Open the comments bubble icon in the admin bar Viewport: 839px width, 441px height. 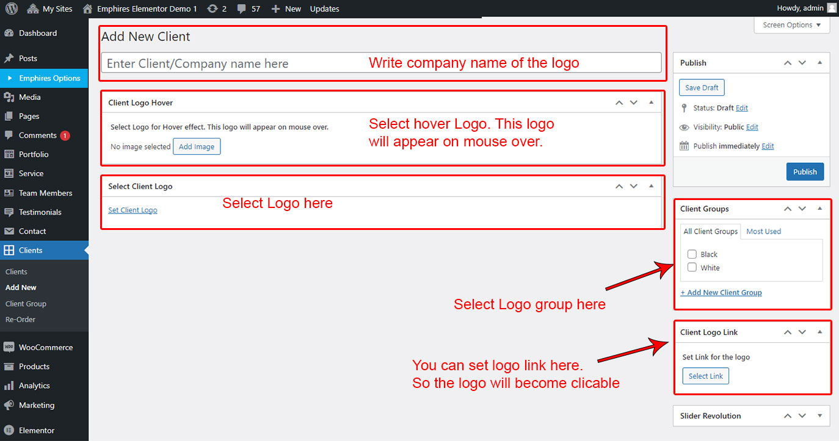[242, 9]
